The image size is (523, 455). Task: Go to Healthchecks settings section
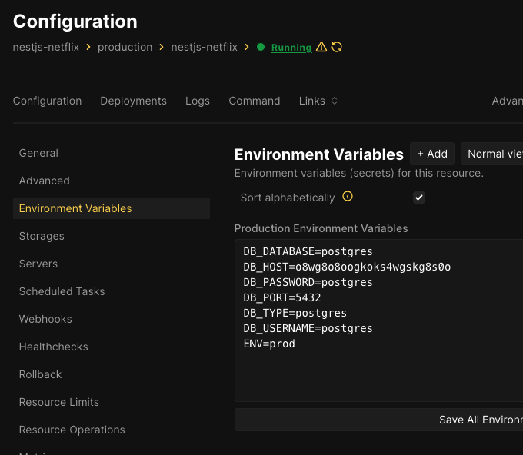(53, 347)
